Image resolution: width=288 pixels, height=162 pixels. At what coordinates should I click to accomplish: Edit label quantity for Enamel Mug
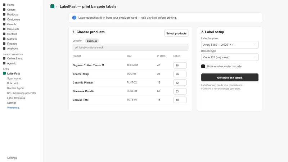tap(180, 74)
